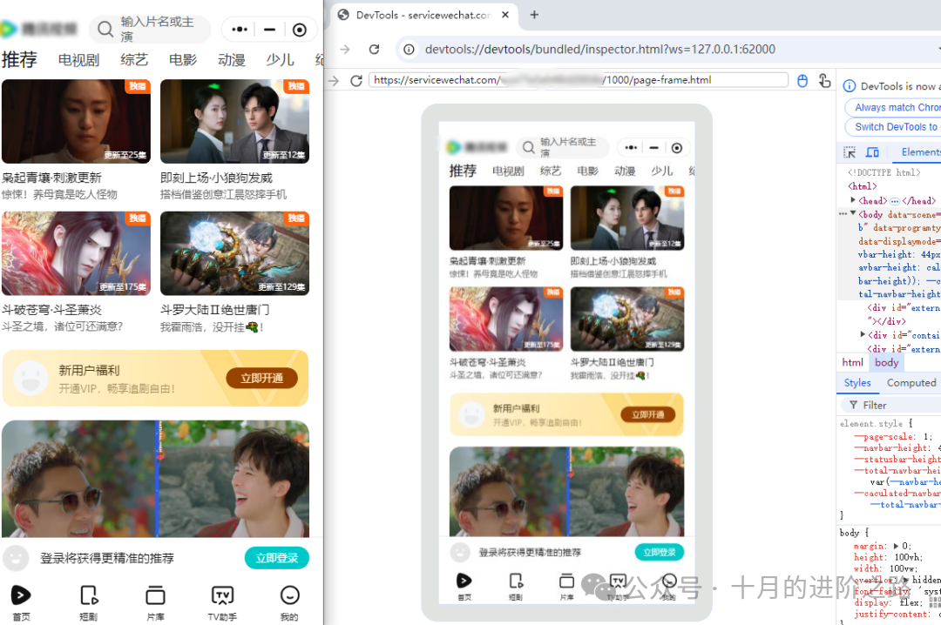Select 动漫 tab in left mini program
Viewport: 941px width, 625px height.
pyautogui.click(x=232, y=60)
